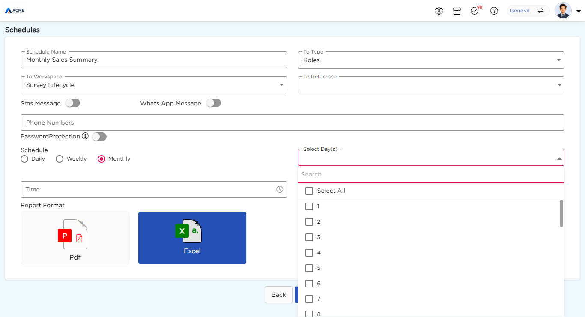
Task: Toggle the Sms Message switch
Action: (73, 103)
